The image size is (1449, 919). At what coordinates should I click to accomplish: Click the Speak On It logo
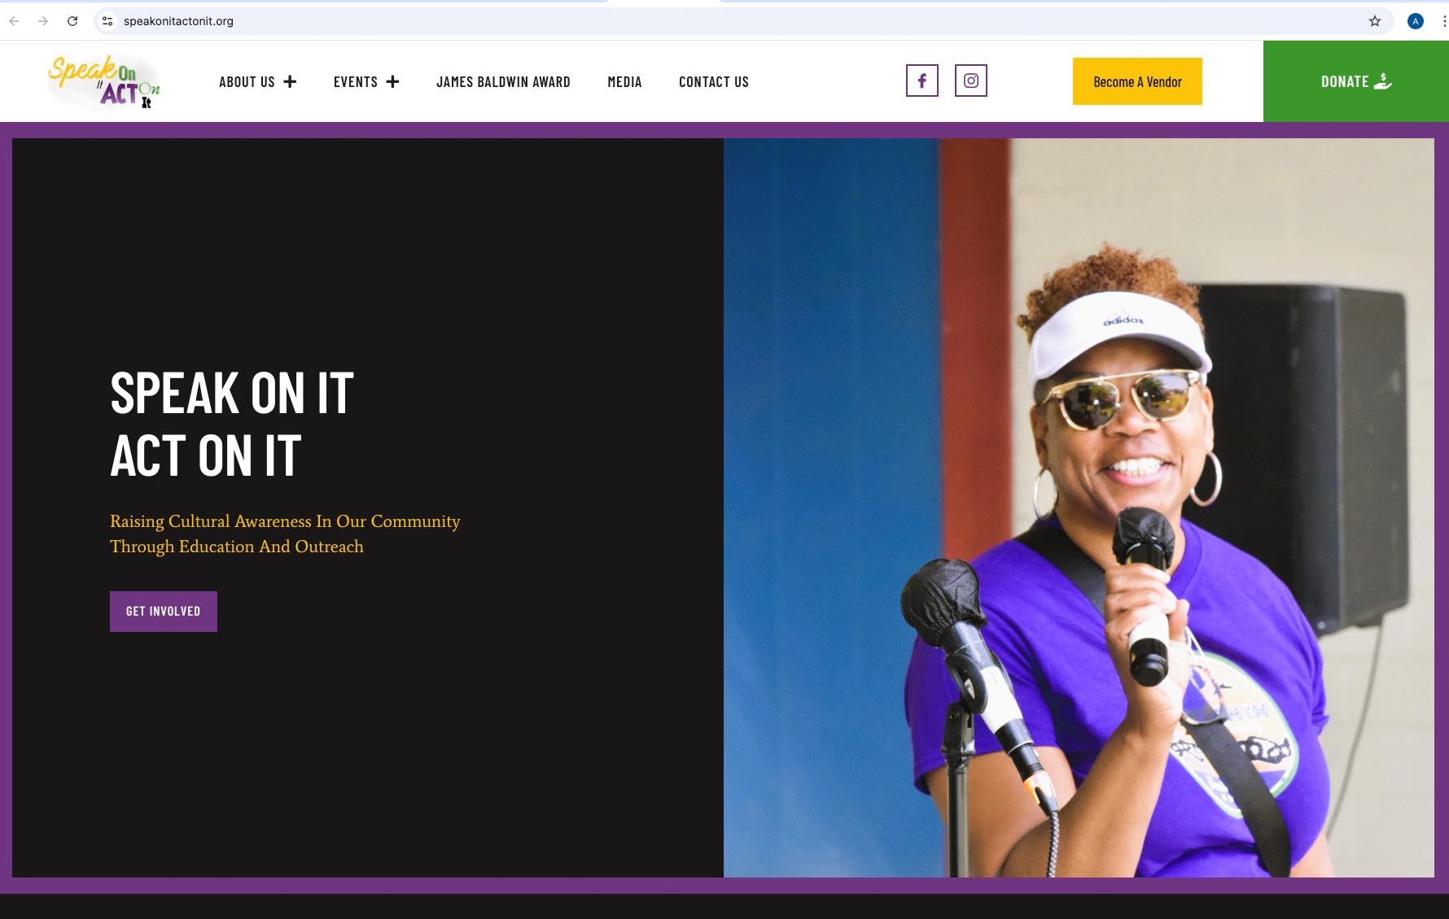pos(104,81)
